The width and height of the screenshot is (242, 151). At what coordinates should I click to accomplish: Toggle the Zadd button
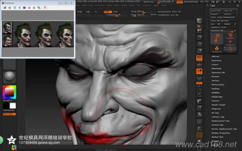coord(107,12)
